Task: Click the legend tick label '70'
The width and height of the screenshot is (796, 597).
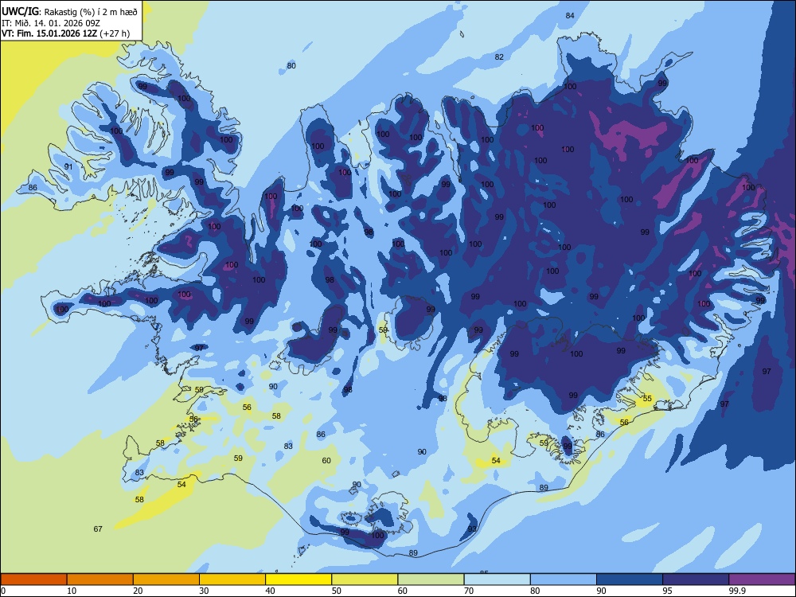Action: pyautogui.click(x=469, y=591)
